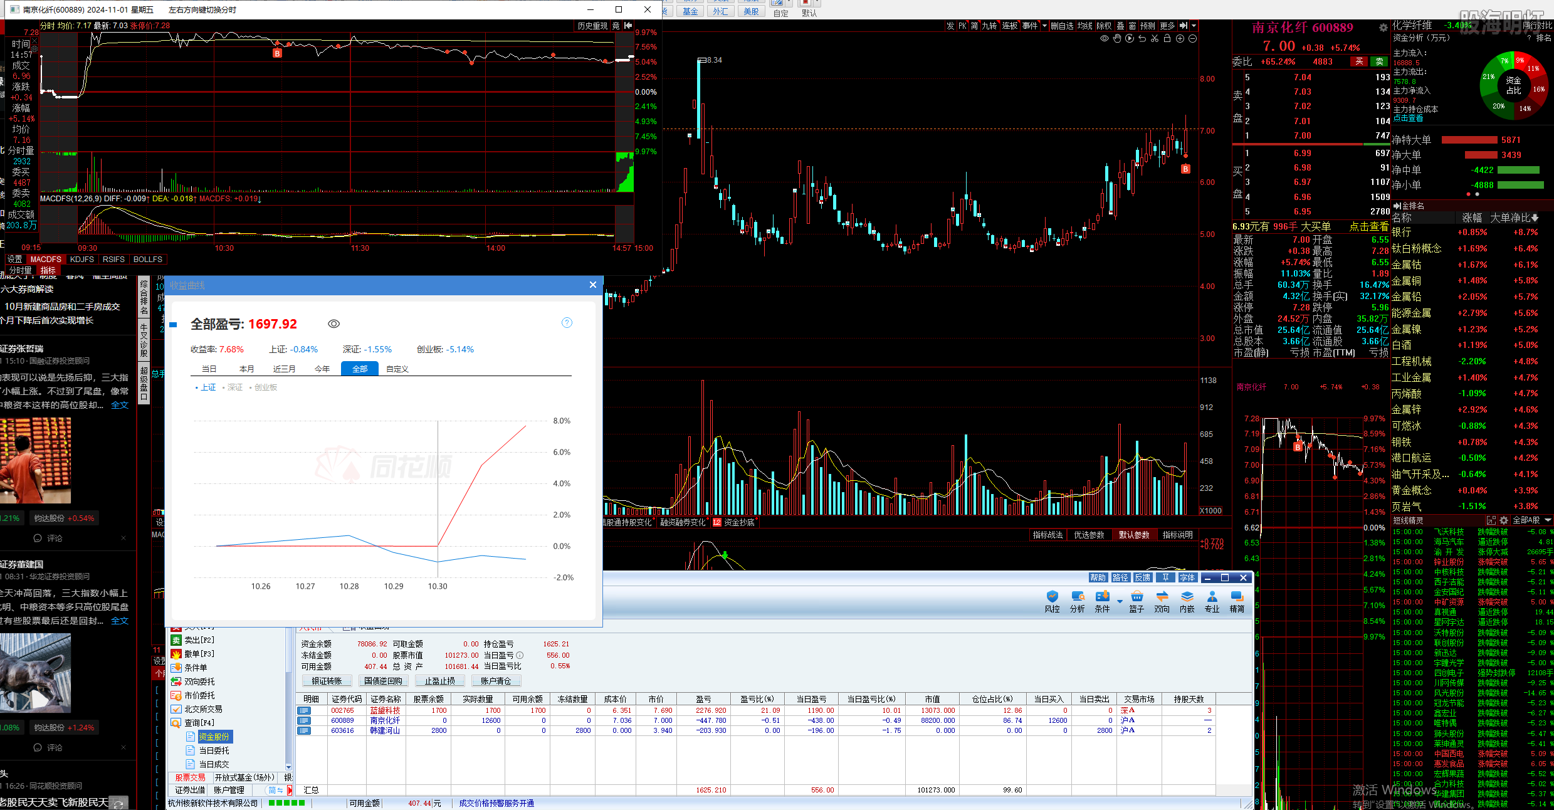
Task: Click the settings gear in 短线精灵 panel
Action: [1503, 520]
